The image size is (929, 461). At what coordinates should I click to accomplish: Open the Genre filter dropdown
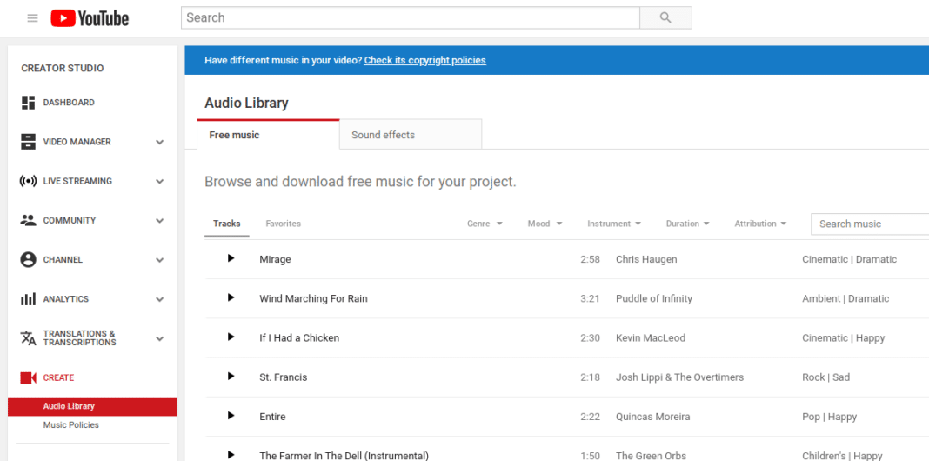pos(485,224)
